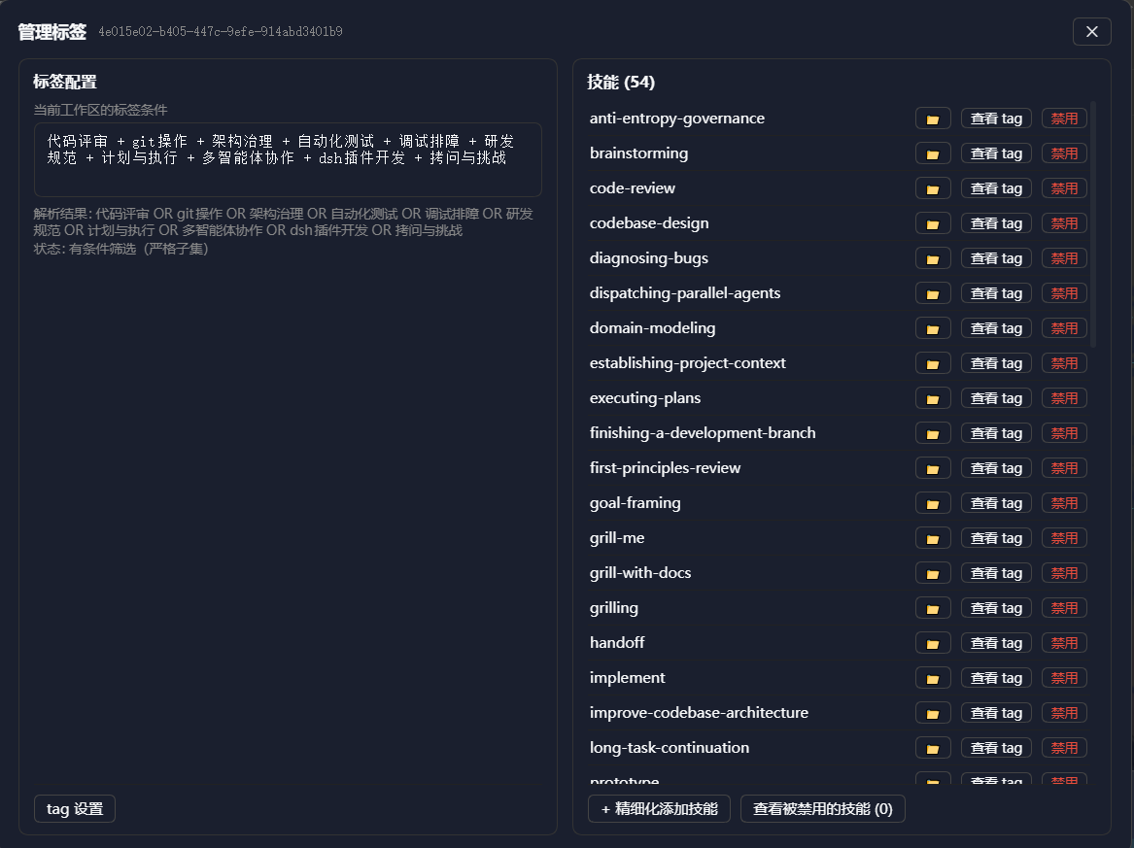Disable the codebase-design skill
The height and width of the screenshot is (848, 1134).
1064,223
